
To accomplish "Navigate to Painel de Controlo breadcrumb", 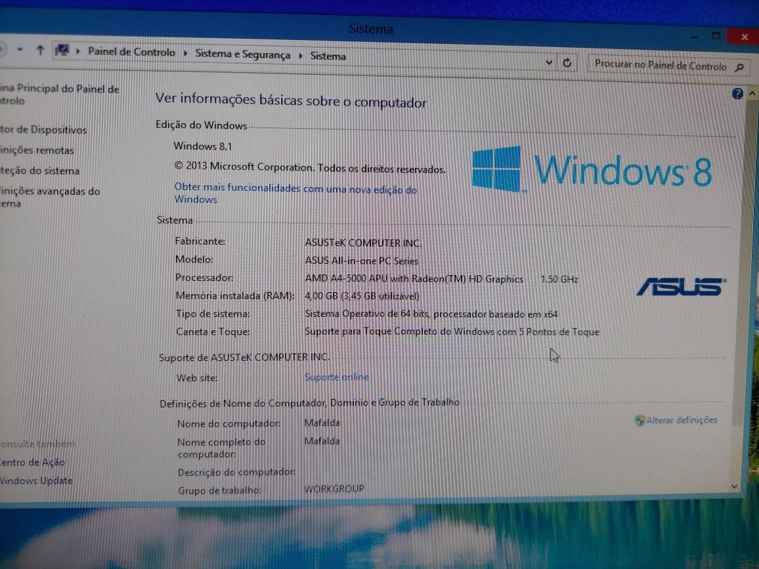I will 132,52.
